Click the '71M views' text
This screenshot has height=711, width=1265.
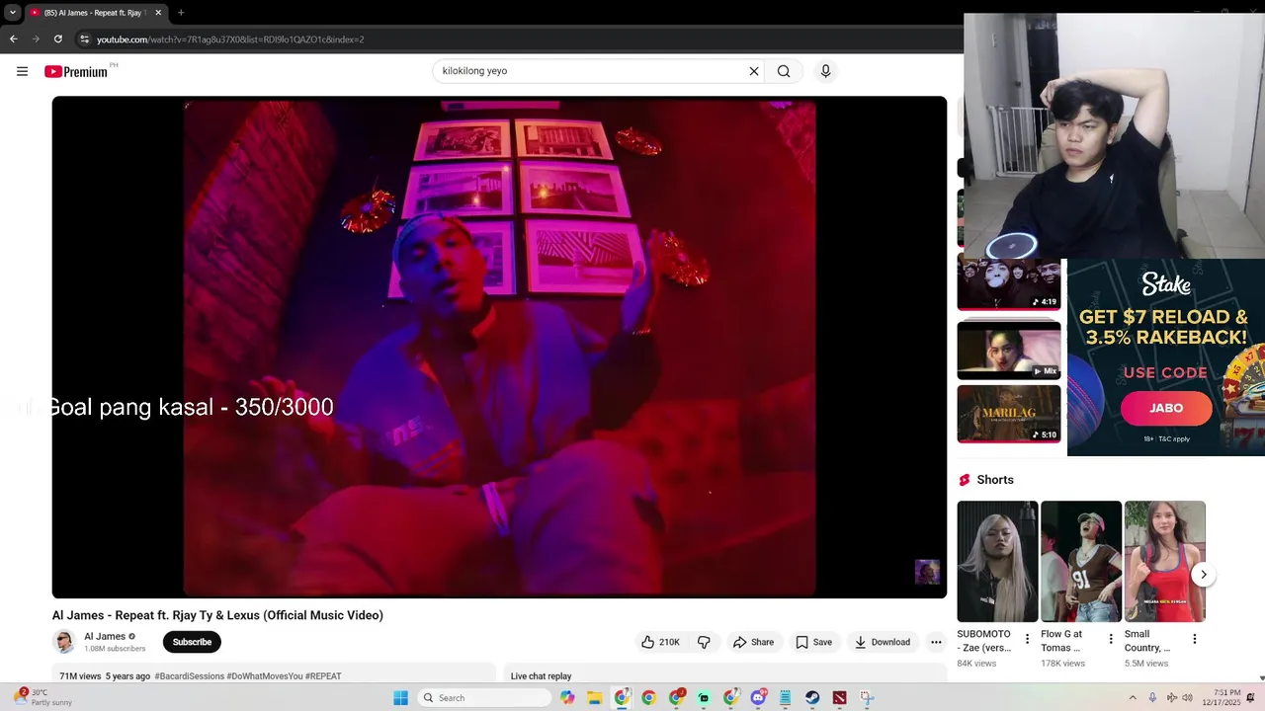pyautogui.click(x=80, y=676)
